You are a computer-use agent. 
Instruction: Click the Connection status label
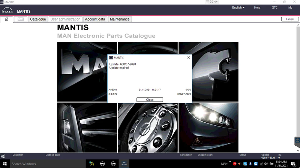[x=186, y=155]
